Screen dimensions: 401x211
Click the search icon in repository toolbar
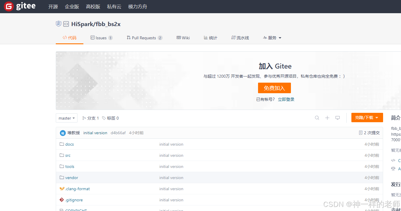click(x=317, y=118)
